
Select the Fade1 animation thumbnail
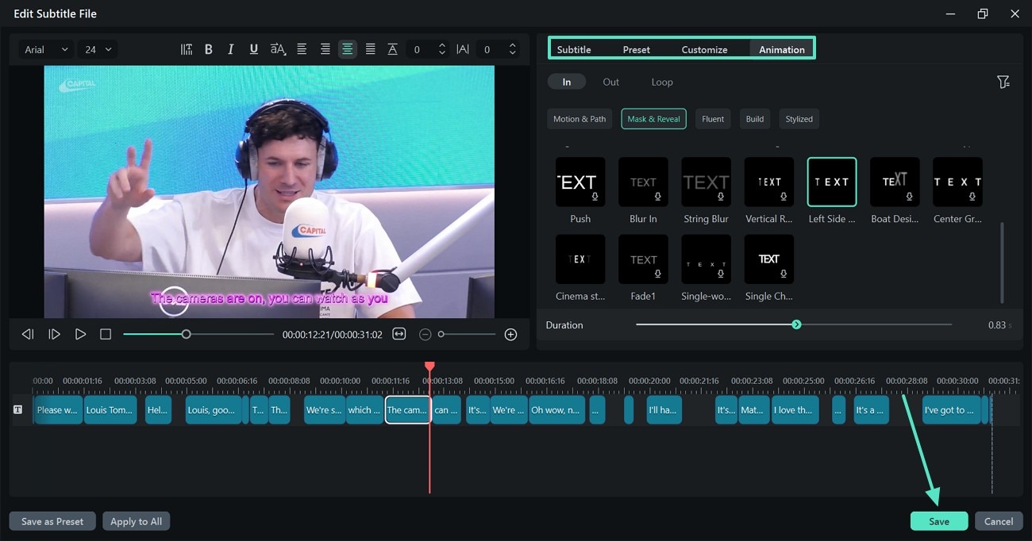643,259
